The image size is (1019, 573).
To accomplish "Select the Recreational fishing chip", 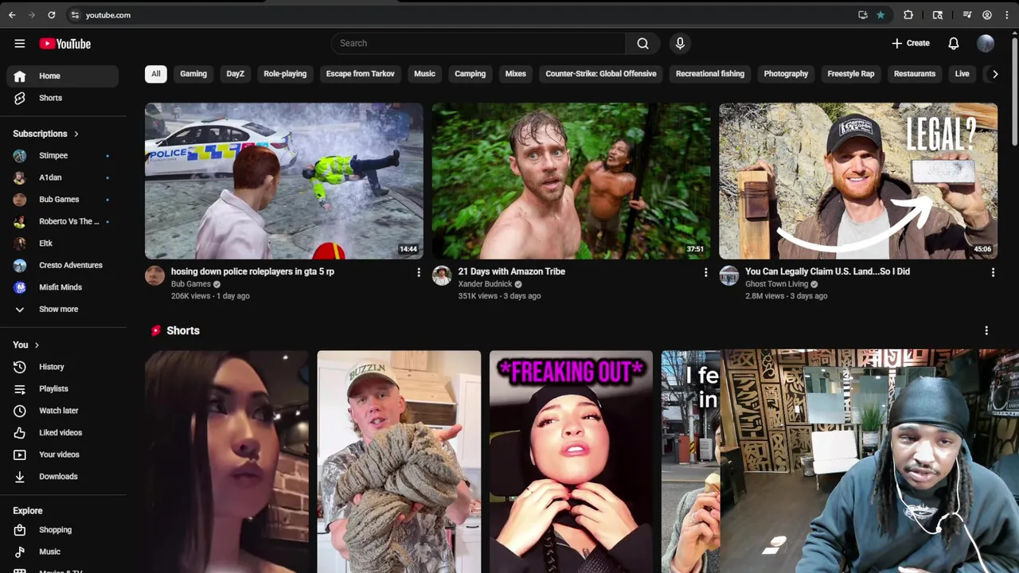I will coord(710,74).
